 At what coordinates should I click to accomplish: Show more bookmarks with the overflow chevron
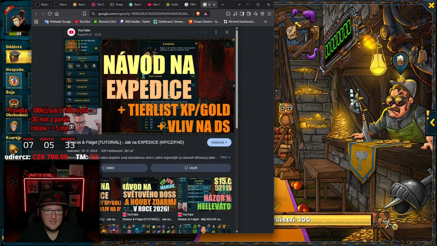(x=266, y=22)
